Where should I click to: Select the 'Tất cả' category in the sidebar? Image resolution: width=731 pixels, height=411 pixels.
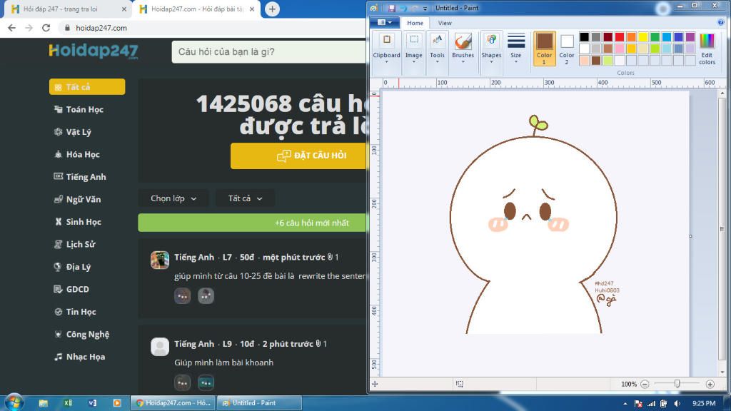coord(87,87)
